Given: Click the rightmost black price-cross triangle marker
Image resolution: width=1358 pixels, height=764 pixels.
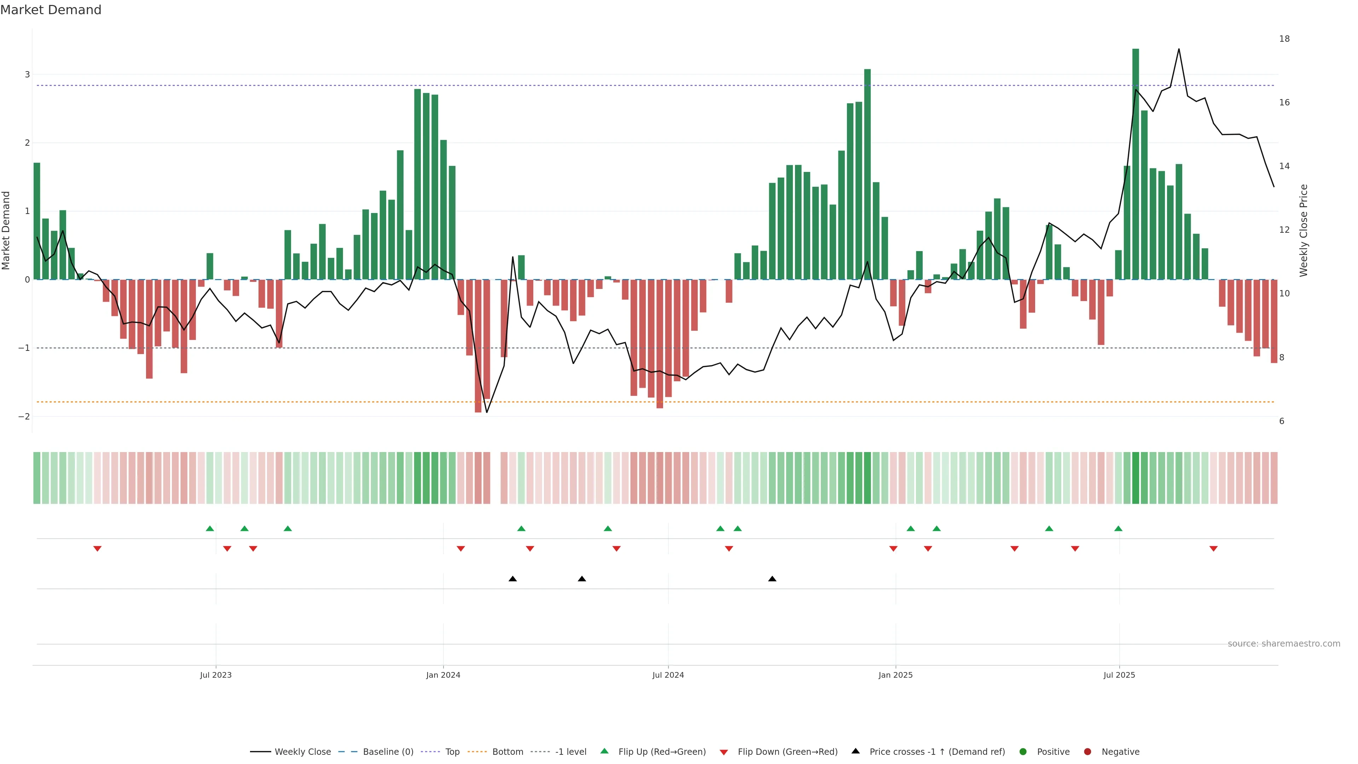Looking at the screenshot, I should point(772,579).
